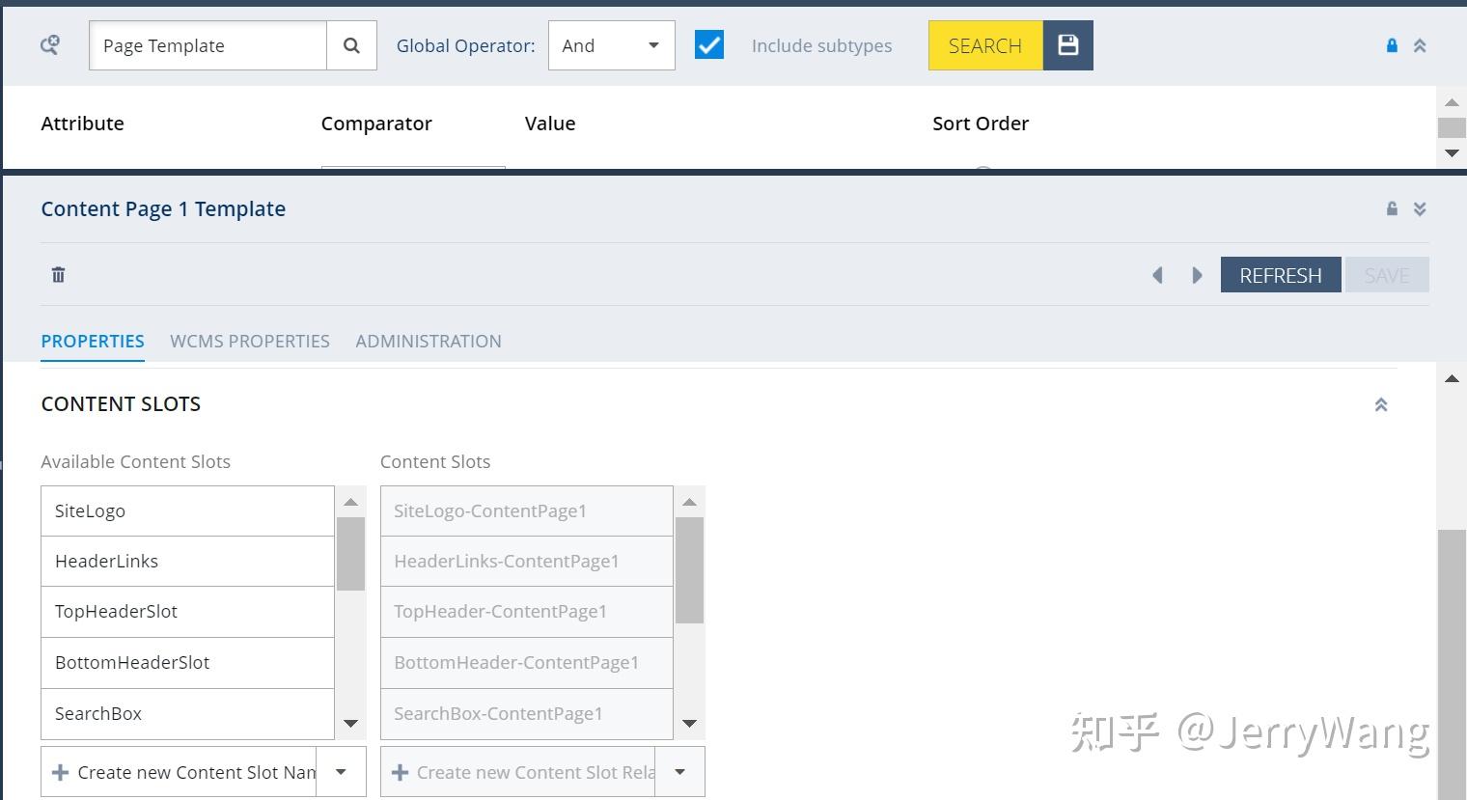Run the SEARCH button
1467x800 pixels.
(x=984, y=44)
